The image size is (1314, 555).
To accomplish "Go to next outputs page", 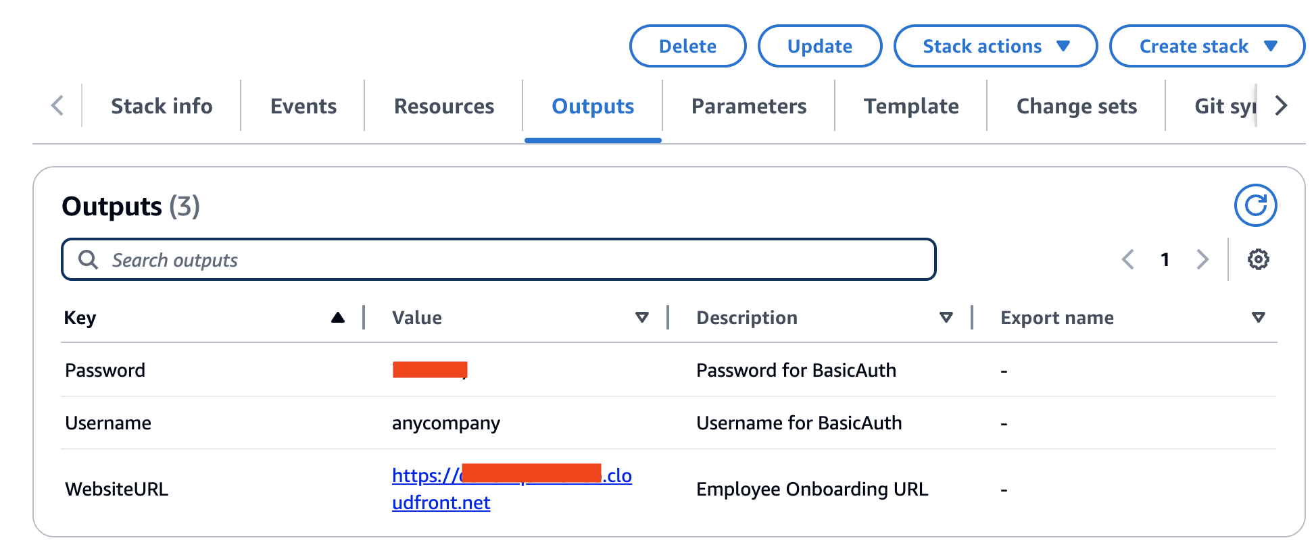I will tap(1202, 259).
